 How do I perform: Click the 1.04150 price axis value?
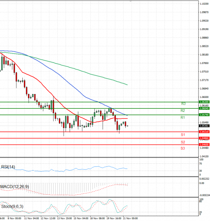tap(204, 156)
